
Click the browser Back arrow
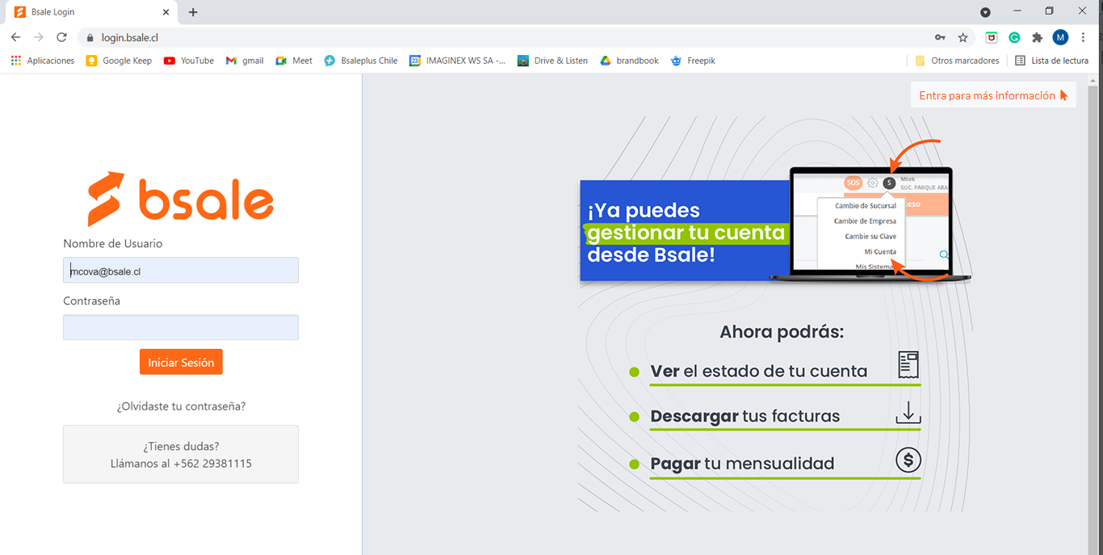tap(15, 37)
